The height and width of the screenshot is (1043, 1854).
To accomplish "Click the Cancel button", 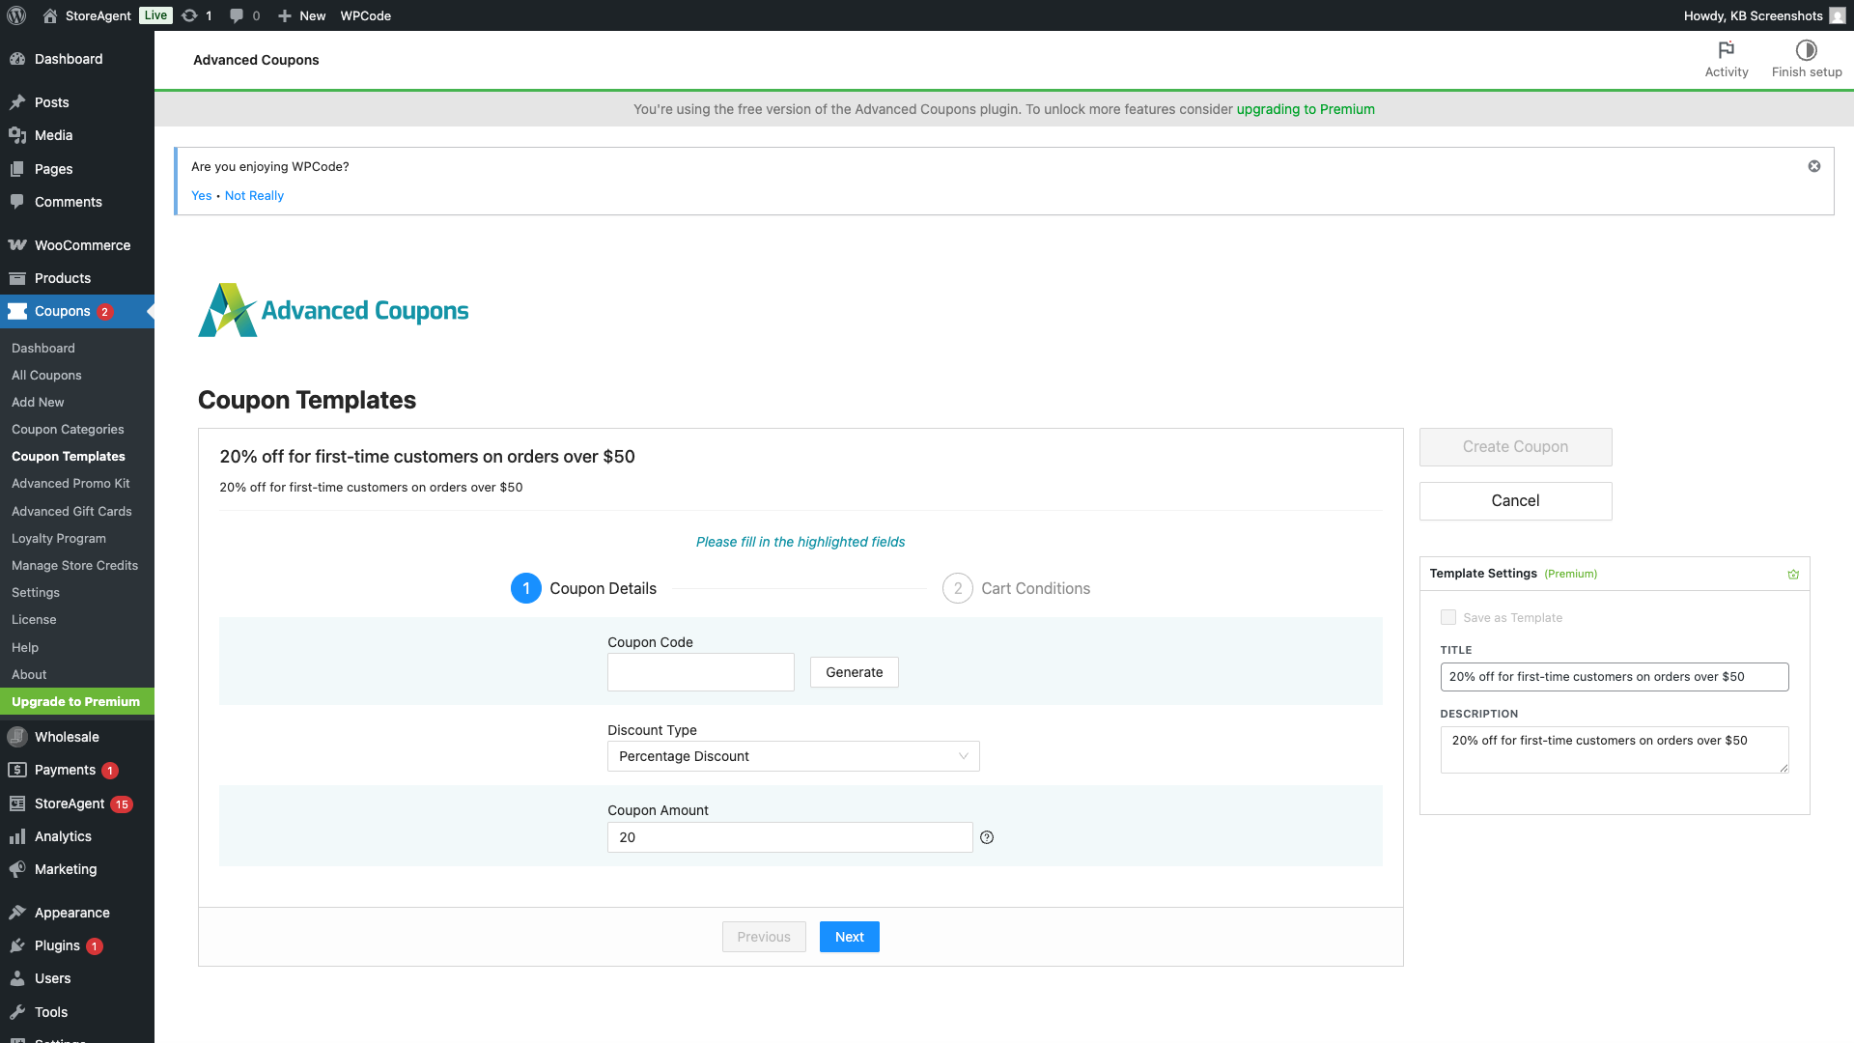I will click(x=1516, y=501).
